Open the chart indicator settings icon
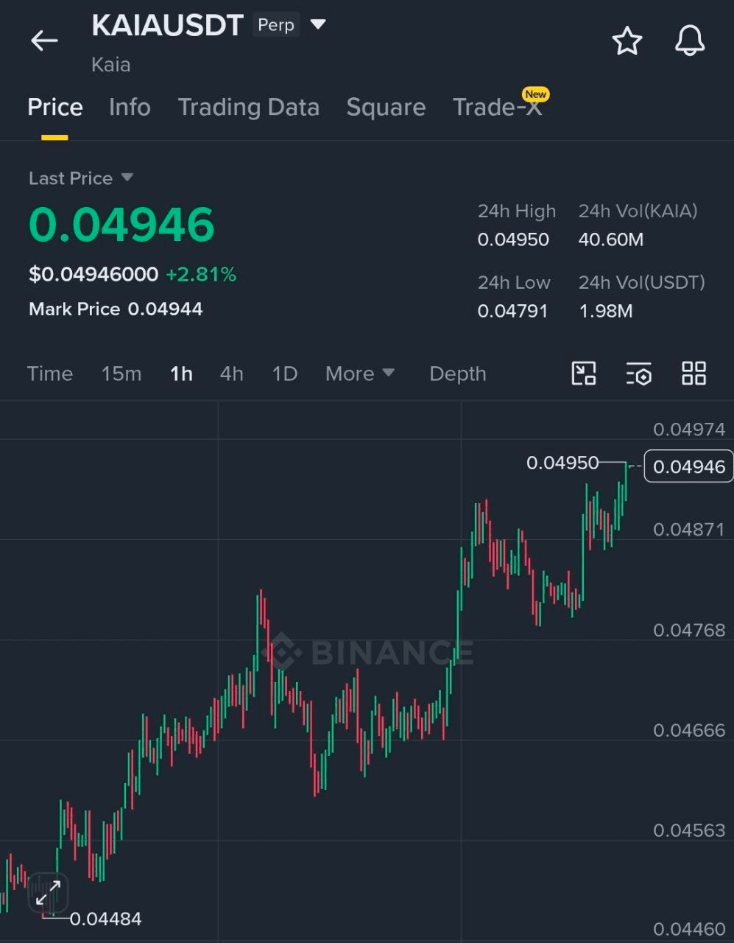 [638, 374]
